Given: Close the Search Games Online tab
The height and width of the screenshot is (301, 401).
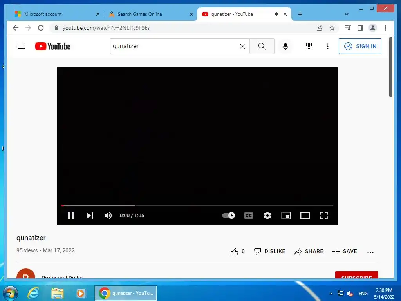Looking at the screenshot, I should tap(191, 14).
